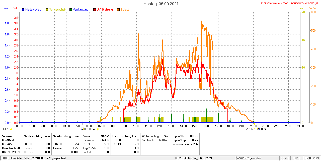Click the sunrise icon after 06:42
The image size is (321, 161).
[98, 129]
